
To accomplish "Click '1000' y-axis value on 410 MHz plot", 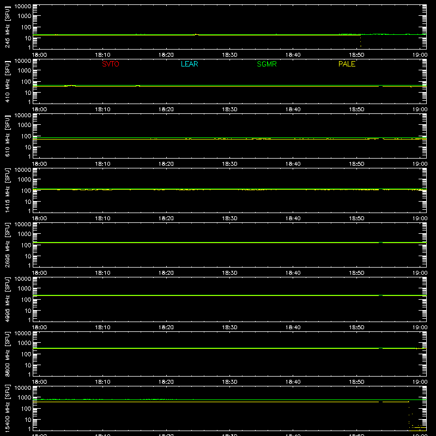I will (25, 71).
